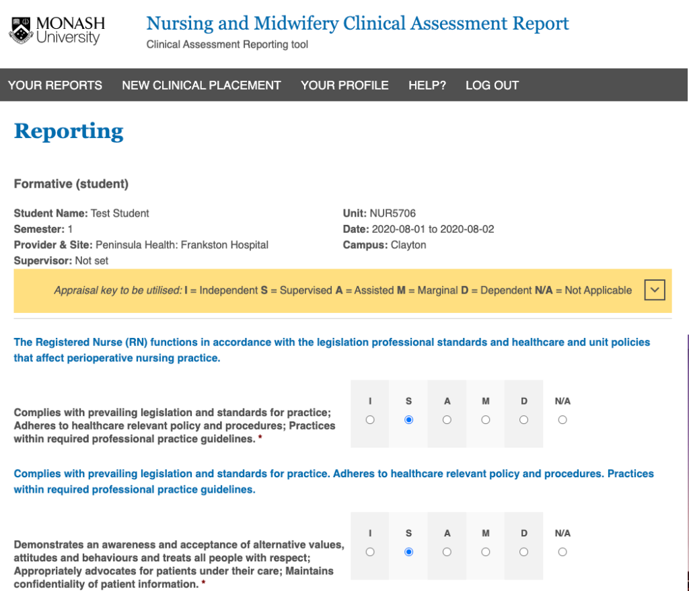Expand the appraisal key chevron
689x591 pixels.
click(x=654, y=290)
